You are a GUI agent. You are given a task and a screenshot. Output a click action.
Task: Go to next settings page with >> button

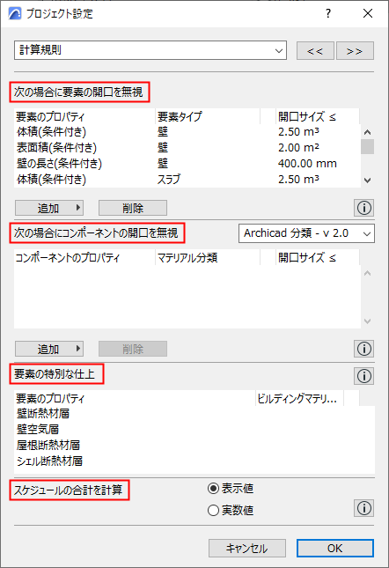point(355,51)
